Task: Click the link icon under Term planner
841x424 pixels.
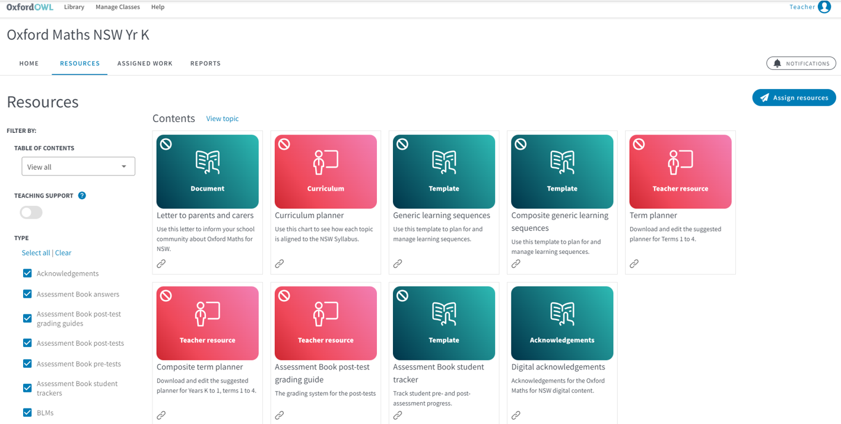Action: (x=634, y=264)
